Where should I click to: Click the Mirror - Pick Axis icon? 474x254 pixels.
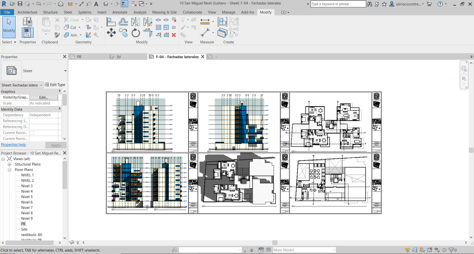(x=136, y=22)
